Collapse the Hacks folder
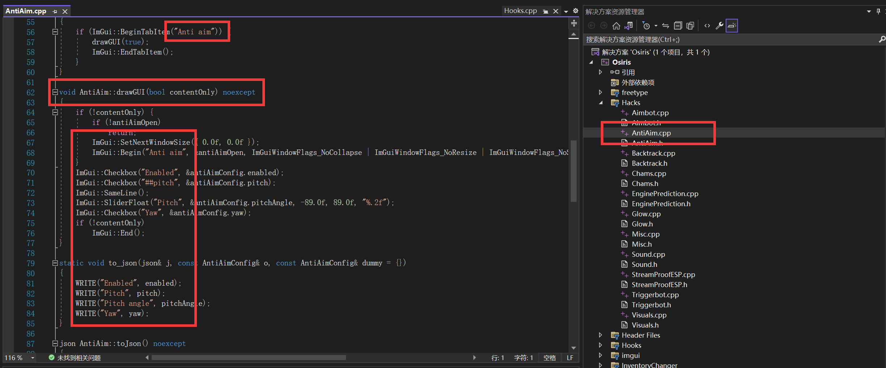886x368 pixels. click(600, 103)
